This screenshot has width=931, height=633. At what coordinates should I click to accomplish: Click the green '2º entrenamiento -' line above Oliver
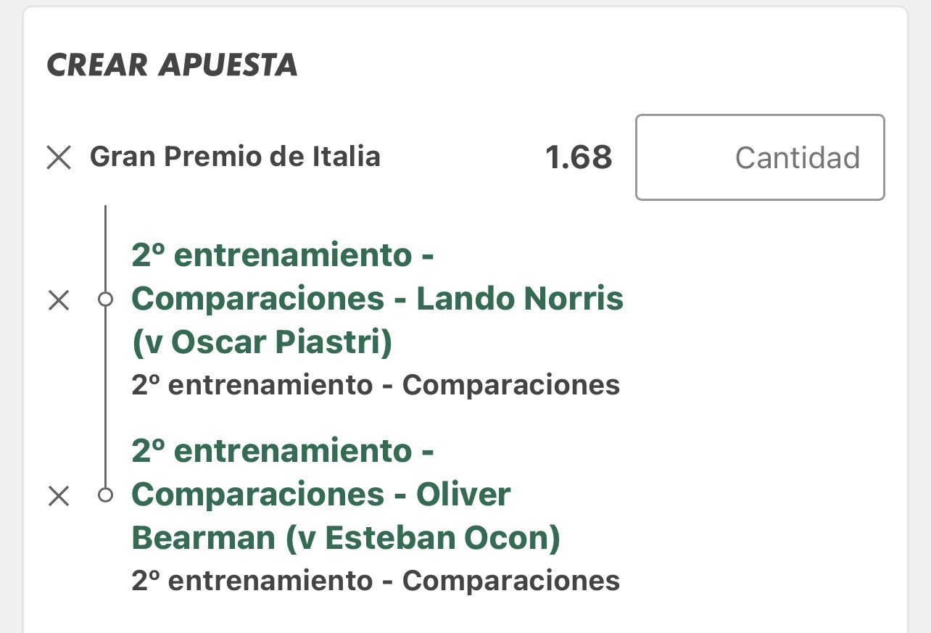coord(283,451)
